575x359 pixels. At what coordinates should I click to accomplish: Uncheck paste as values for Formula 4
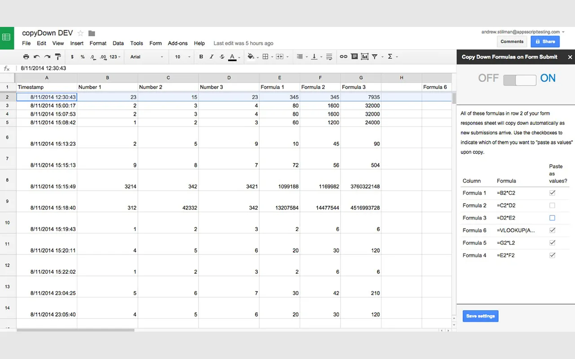(552, 255)
